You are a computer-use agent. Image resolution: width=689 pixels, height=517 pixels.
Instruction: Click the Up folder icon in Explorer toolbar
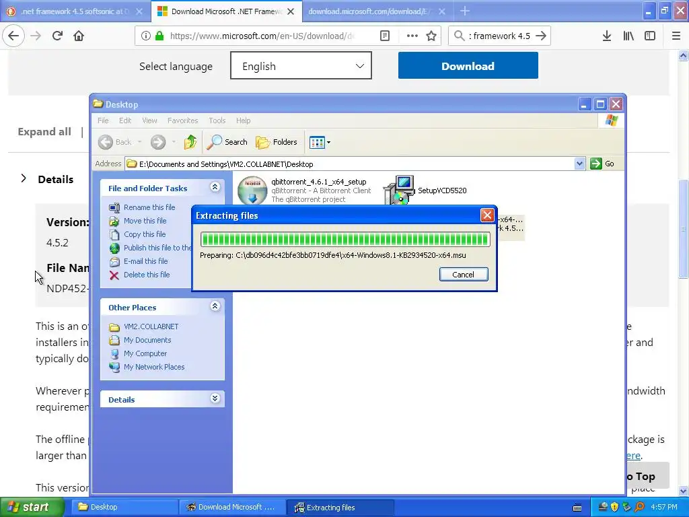tap(190, 142)
